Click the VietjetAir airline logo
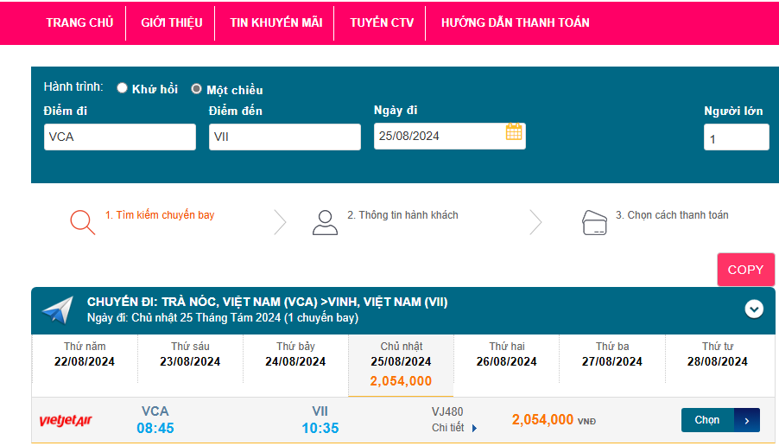Image resolution: width=779 pixels, height=446 pixels. [x=66, y=421]
